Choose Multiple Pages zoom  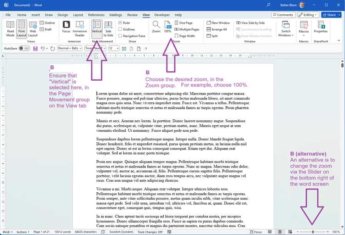[x=187, y=29]
